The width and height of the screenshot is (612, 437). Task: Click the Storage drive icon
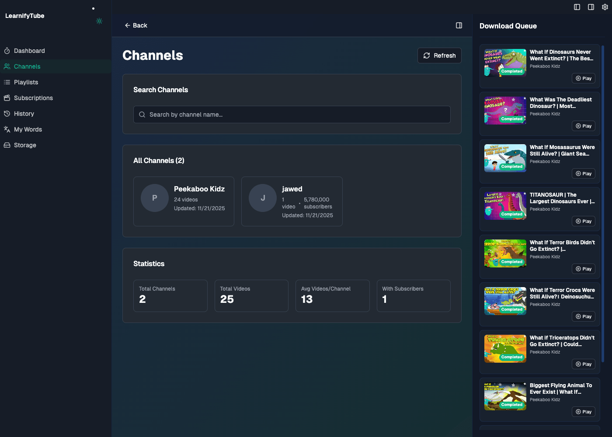coord(7,145)
